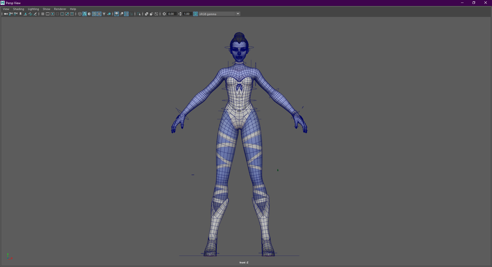The height and width of the screenshot is (267, 492).
Task: Toggle wireframe on shaded display
Action: pos(94,14)
